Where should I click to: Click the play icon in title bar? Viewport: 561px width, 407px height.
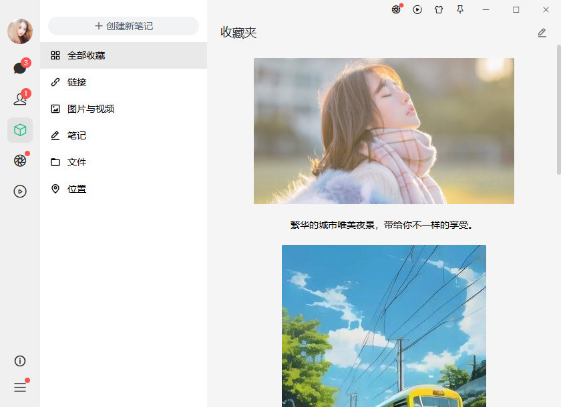click(417, 9)
